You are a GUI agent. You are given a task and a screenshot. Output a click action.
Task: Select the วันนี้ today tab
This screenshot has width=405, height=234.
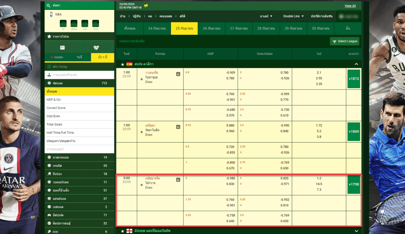pyautogui.click(x=79, y=57)
